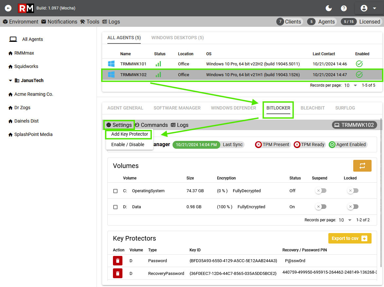Click enabled checkmark for TRMMWK101
Screen dimensions: 384x287
pos(359,64)
